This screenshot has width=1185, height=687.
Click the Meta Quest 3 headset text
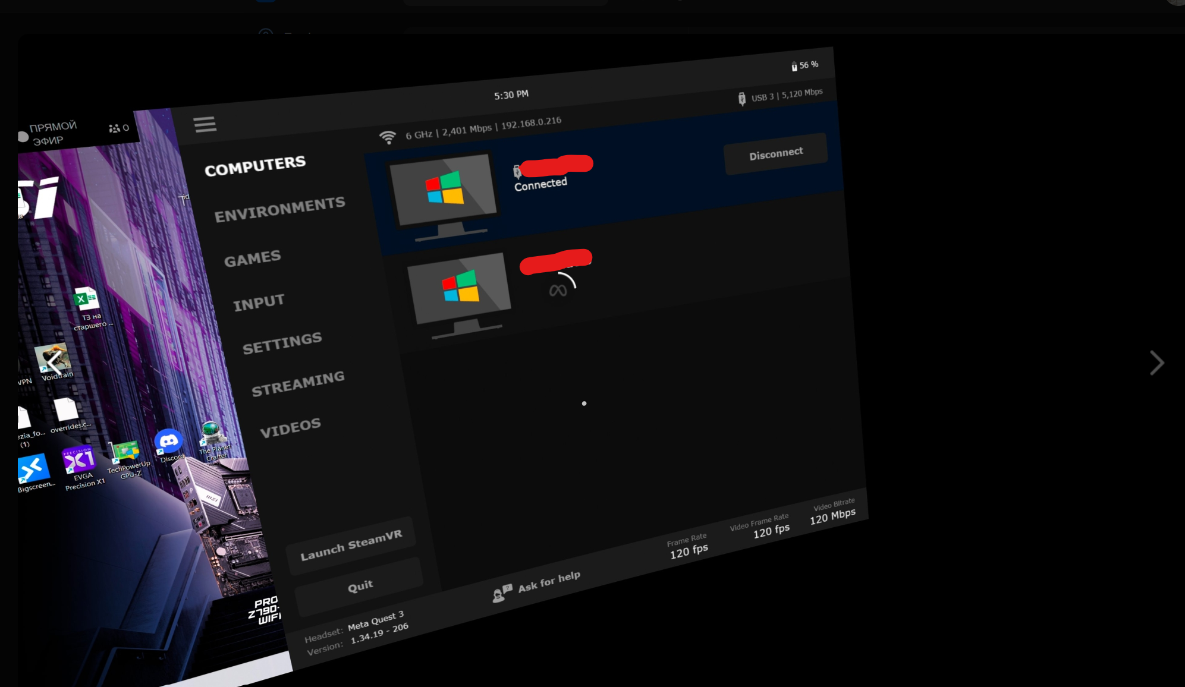(376, 620)
